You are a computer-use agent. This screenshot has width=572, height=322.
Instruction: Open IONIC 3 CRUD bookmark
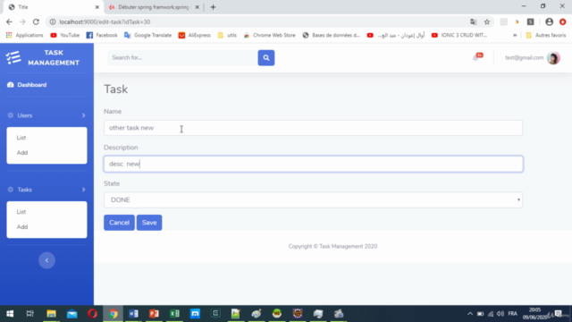(x=459, y=35)
